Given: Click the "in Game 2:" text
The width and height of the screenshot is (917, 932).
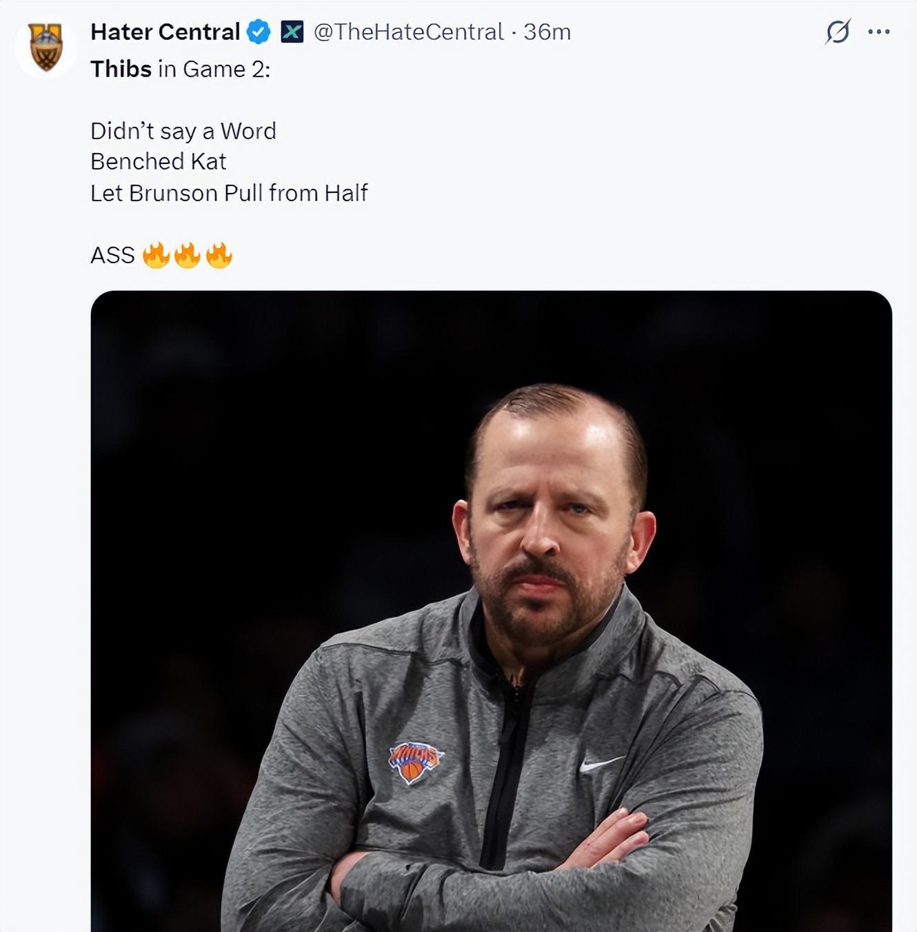Looking at the screenshot, I should (214, 69).
